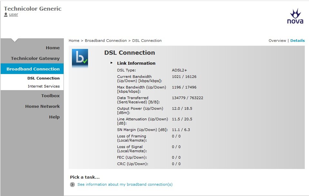The height and width of the screenshot is (196, 309).
Task: Click data transferred value 134779 / 763222
Action: coord(187,98)
